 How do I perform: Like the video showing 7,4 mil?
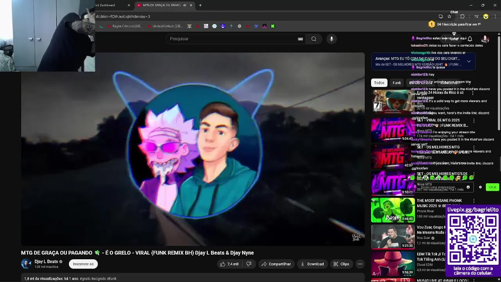click(229, 264)
